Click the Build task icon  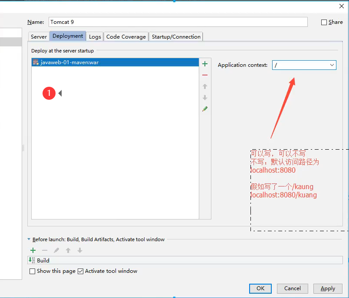32,260
